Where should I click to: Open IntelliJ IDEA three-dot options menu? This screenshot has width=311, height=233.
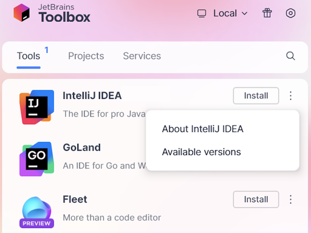point(290,96)
